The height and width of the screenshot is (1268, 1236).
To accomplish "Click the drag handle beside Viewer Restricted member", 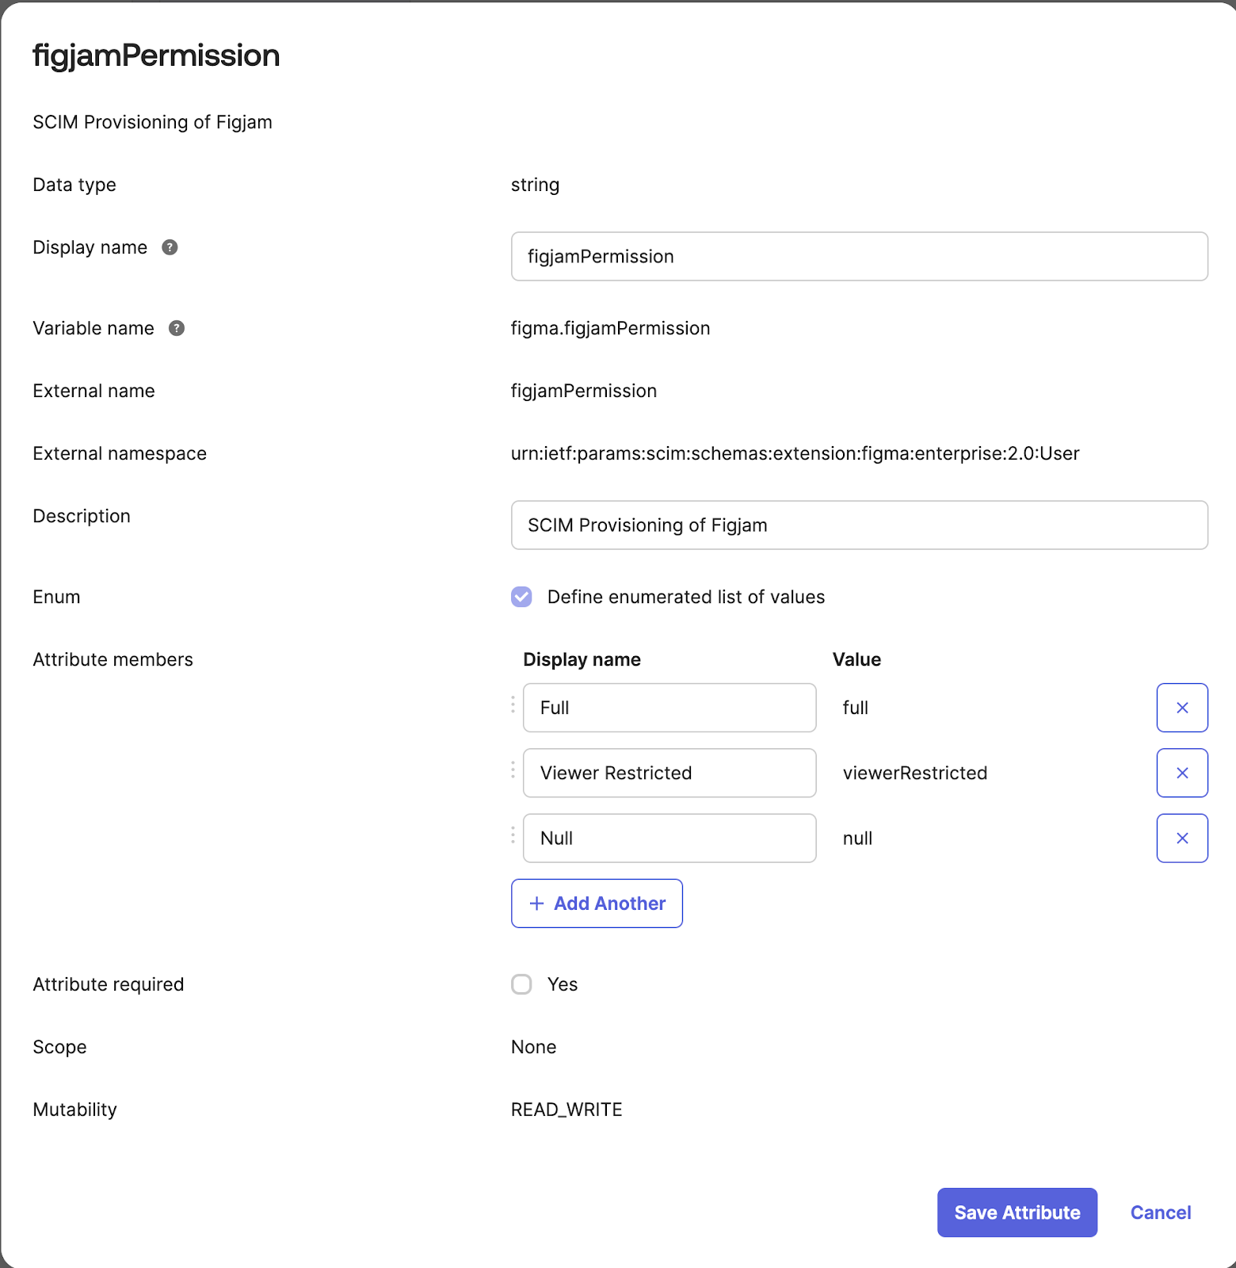I will [x=512, y=773].
